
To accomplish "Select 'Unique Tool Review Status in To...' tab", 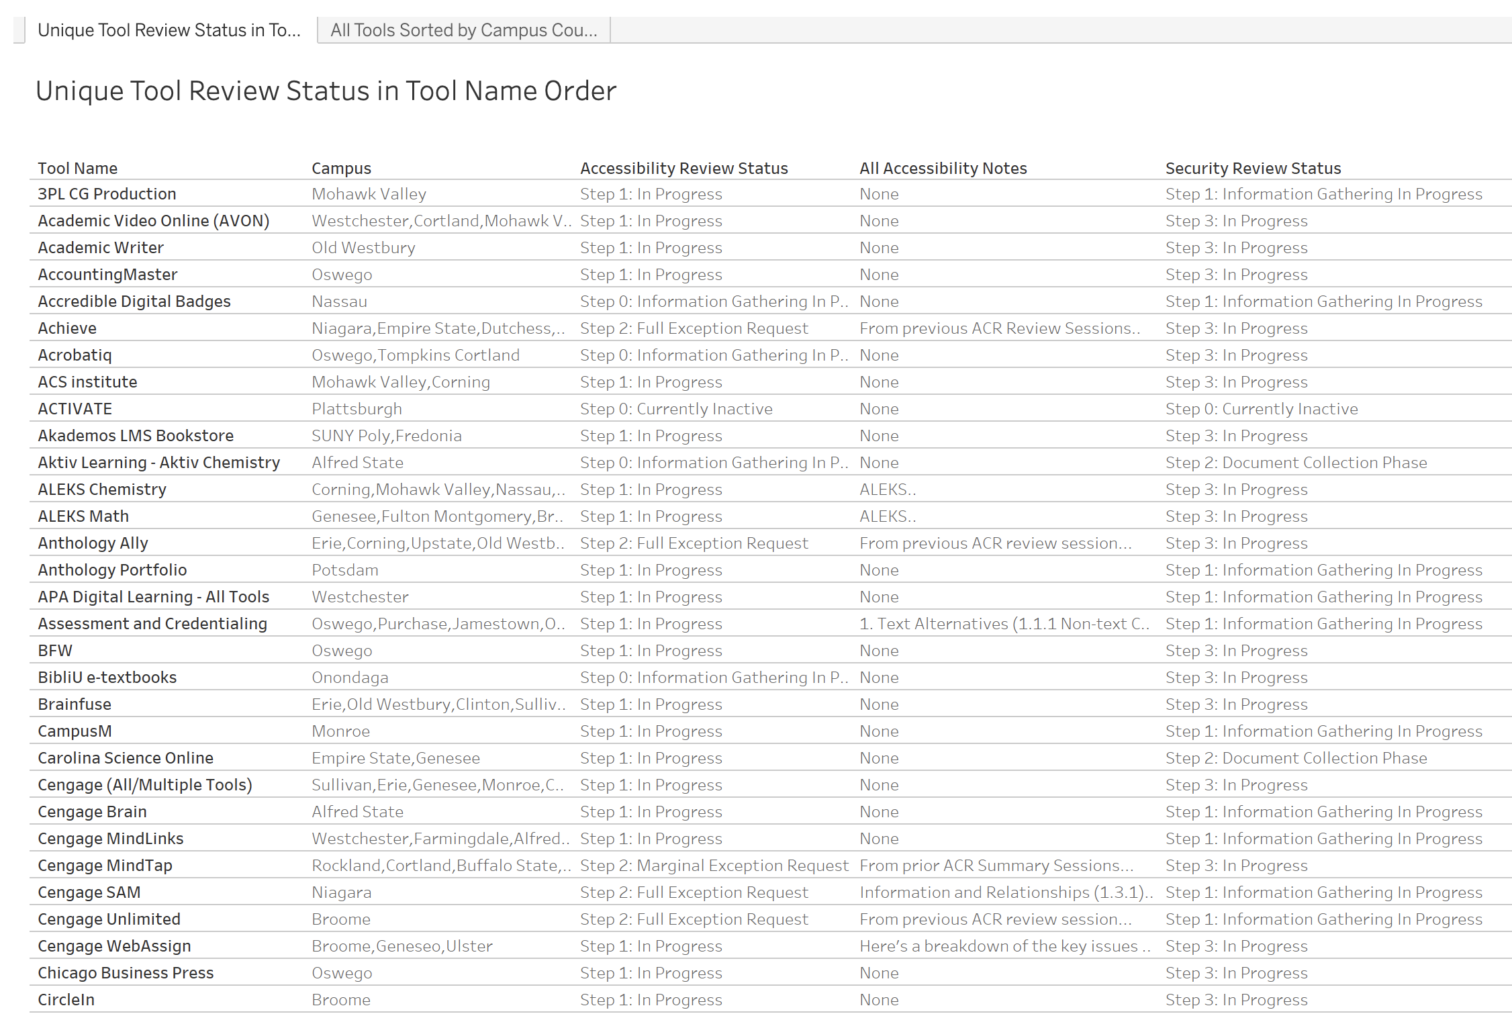I will tap(169, 30).
